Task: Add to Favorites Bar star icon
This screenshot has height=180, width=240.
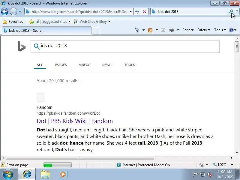Action: coord(31,22)
